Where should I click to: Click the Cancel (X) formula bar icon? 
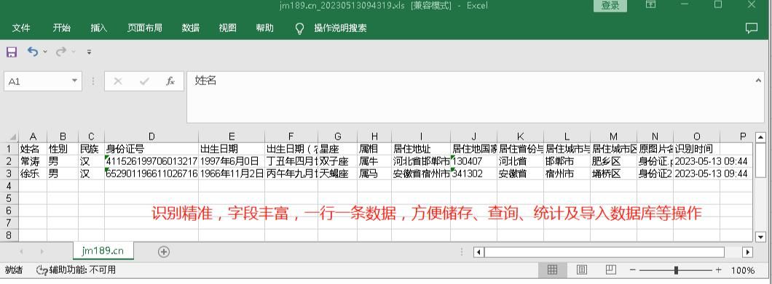coord(118,81)
